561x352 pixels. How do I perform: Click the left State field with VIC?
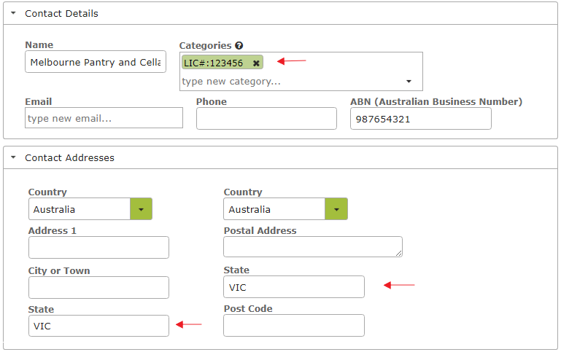click(x=98, y=326)
